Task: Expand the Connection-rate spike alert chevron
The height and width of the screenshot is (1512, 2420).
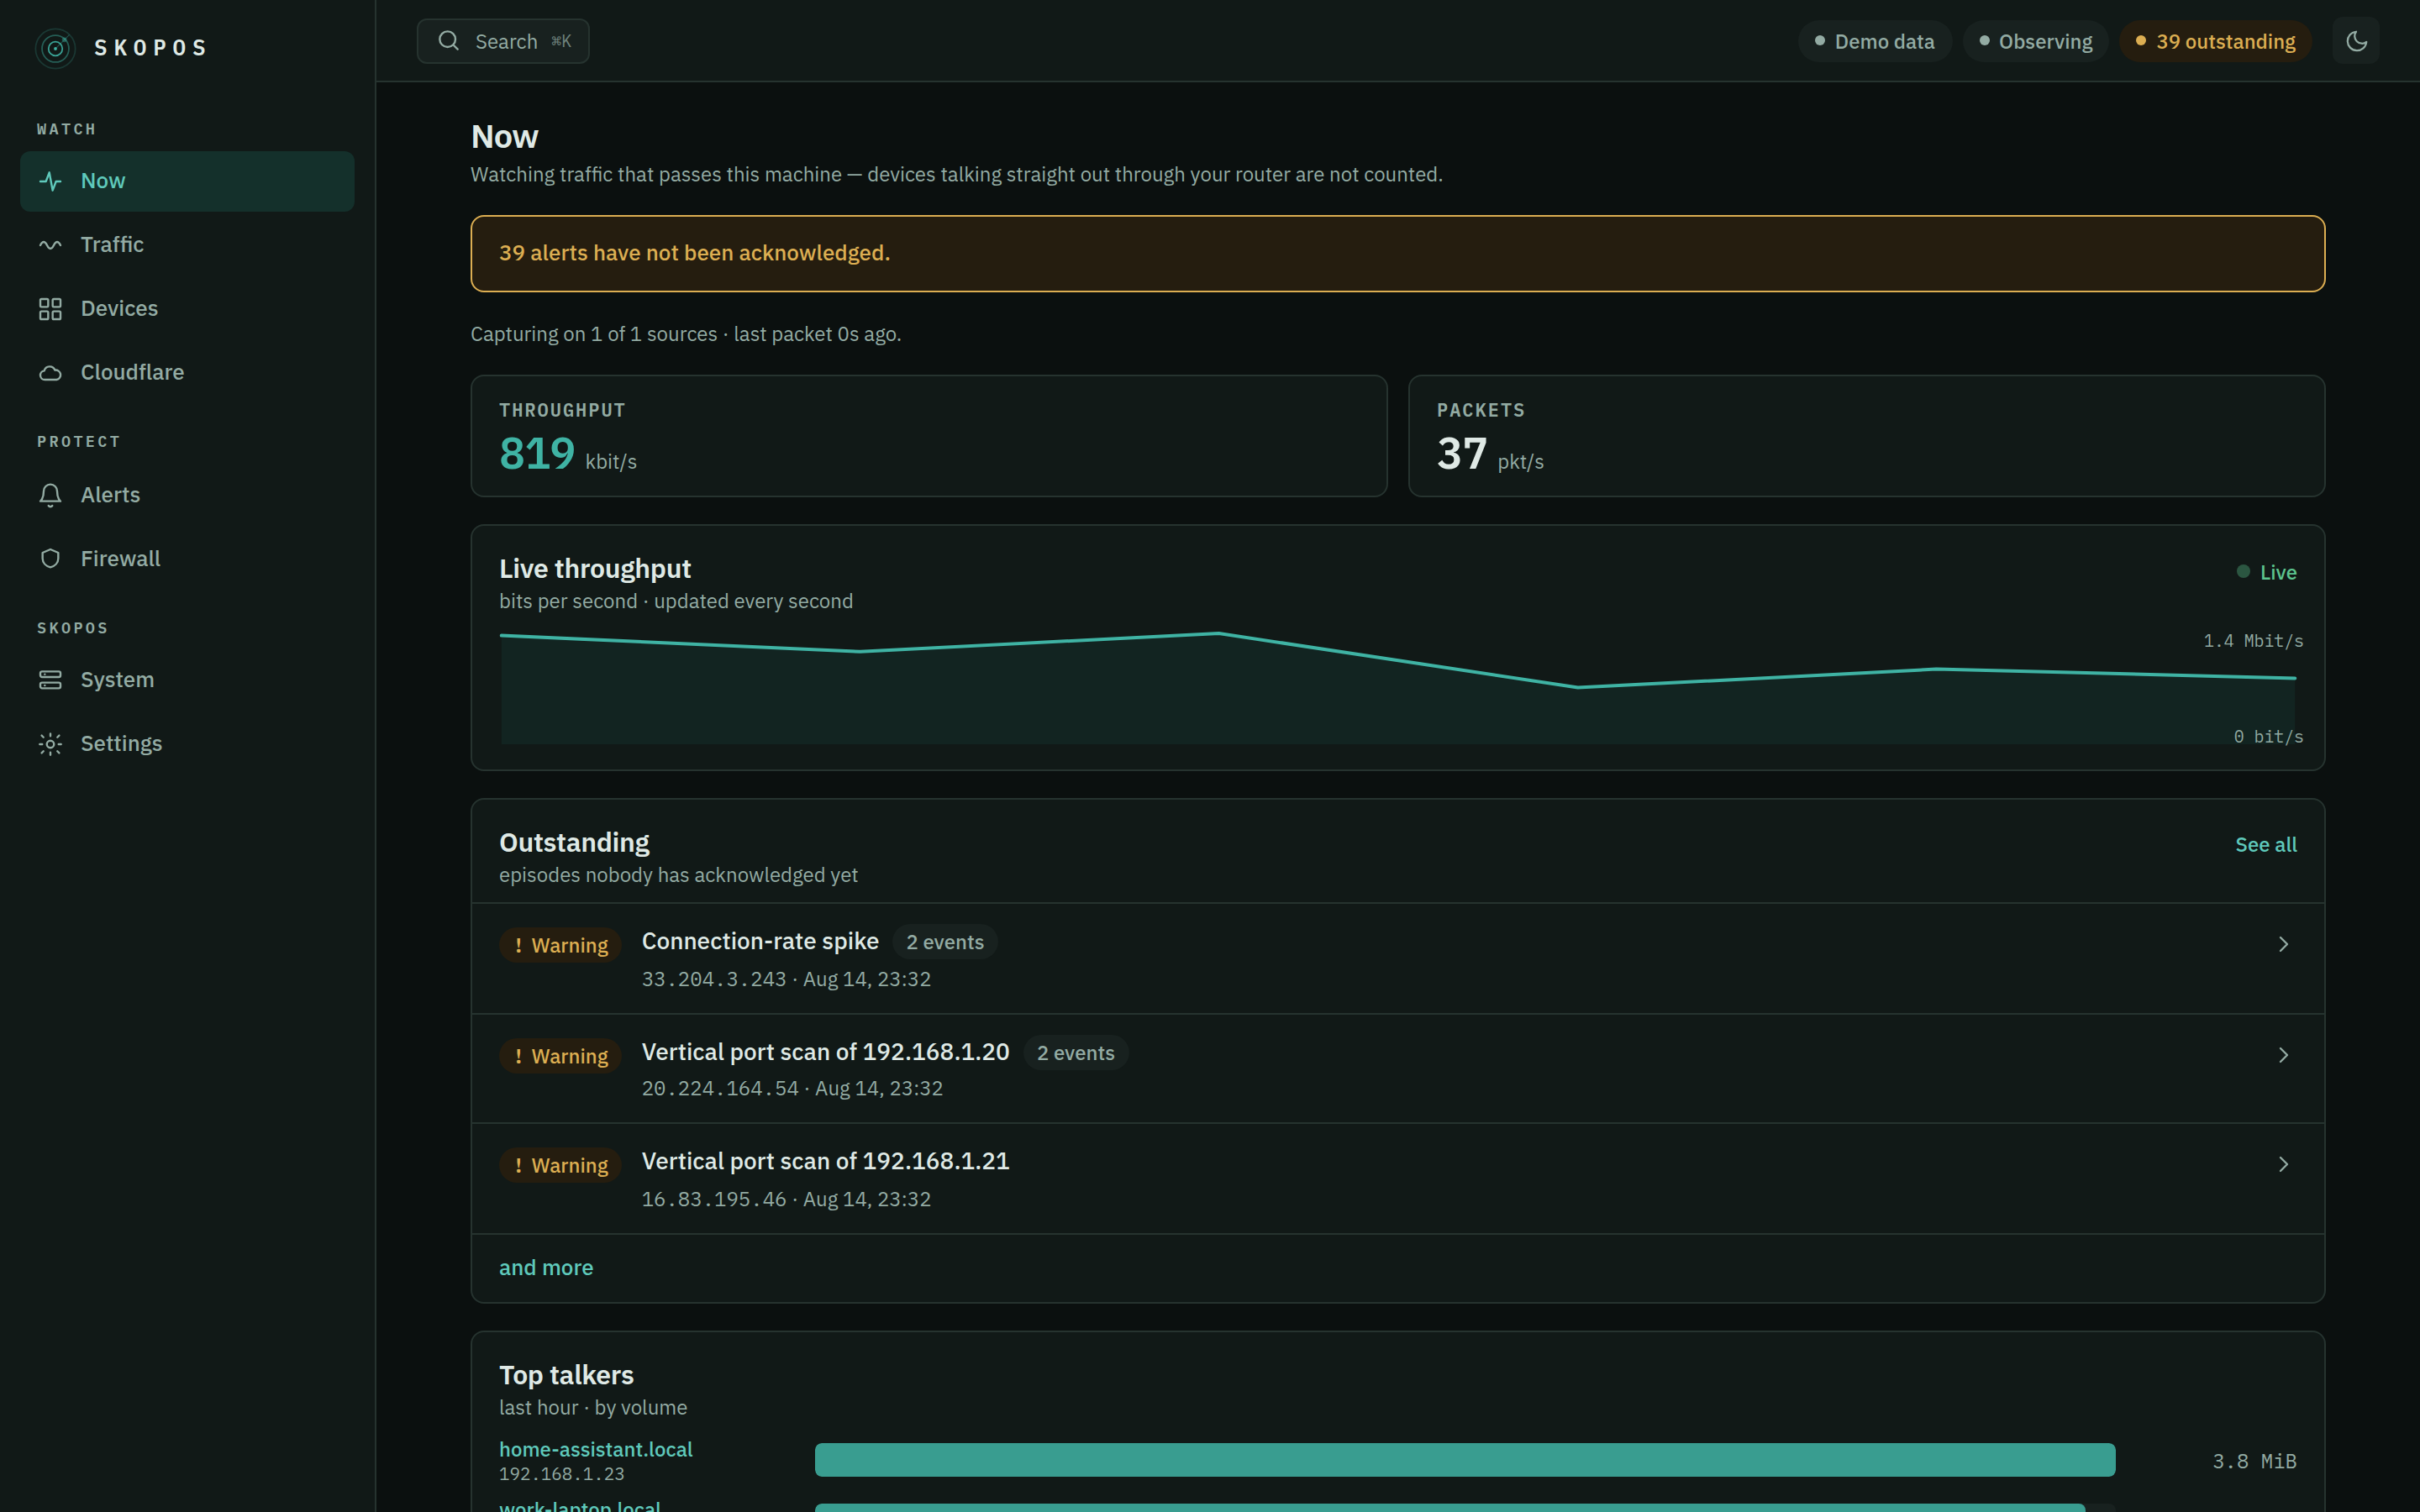Action: click(x=2283, y=944)
